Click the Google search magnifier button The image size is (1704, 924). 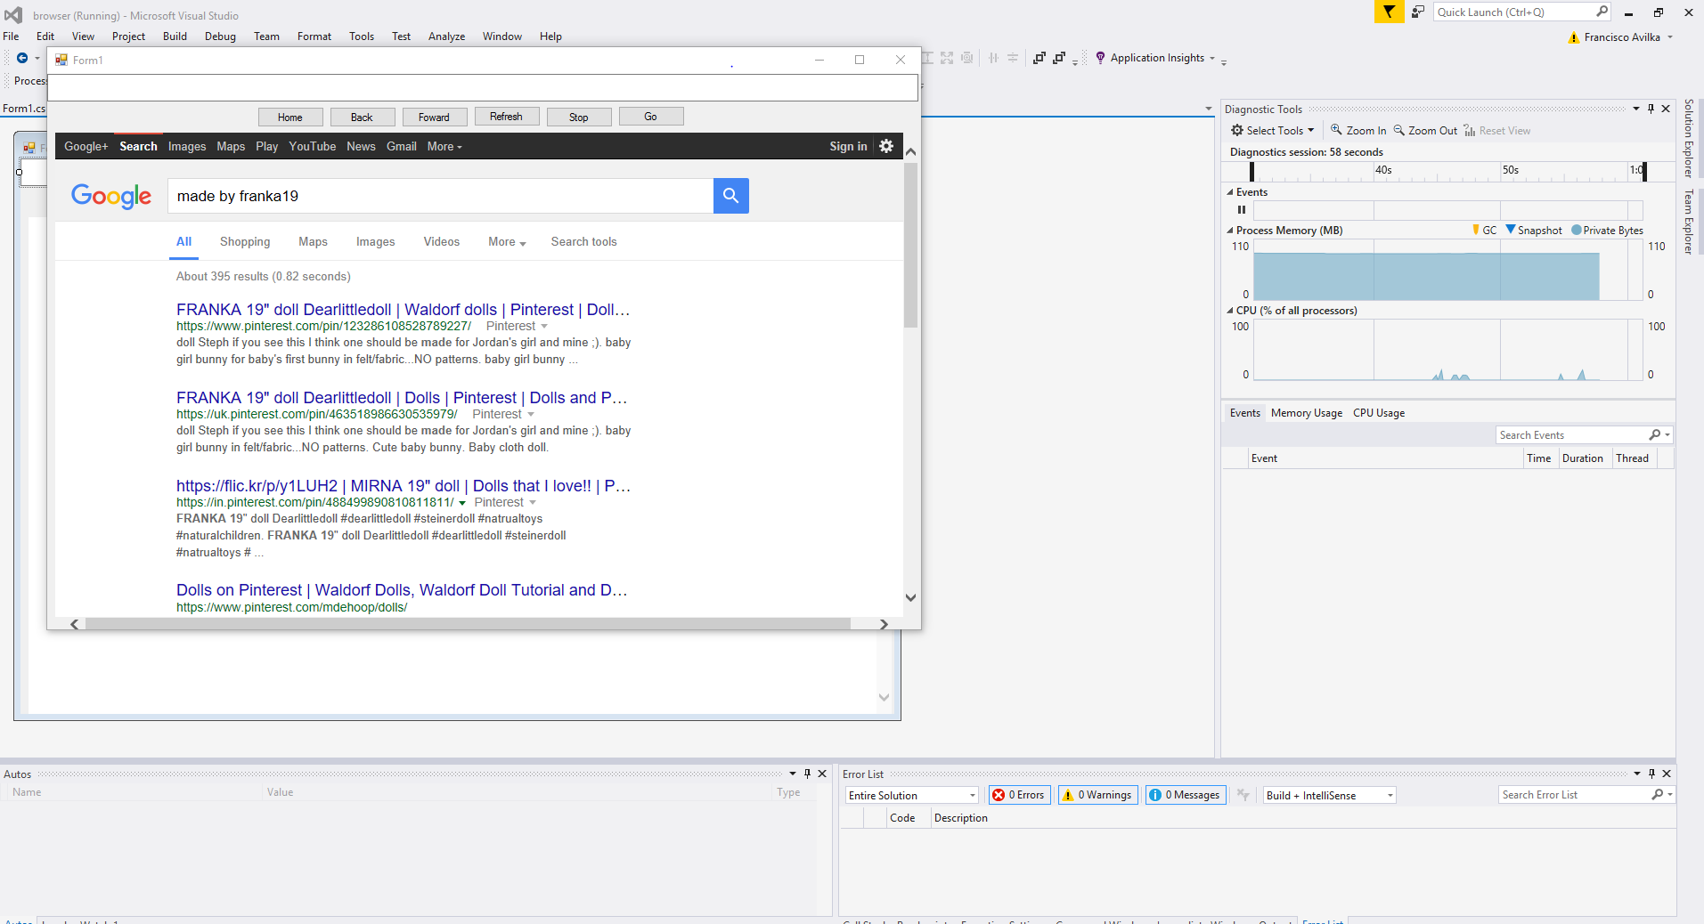point(730,196)
